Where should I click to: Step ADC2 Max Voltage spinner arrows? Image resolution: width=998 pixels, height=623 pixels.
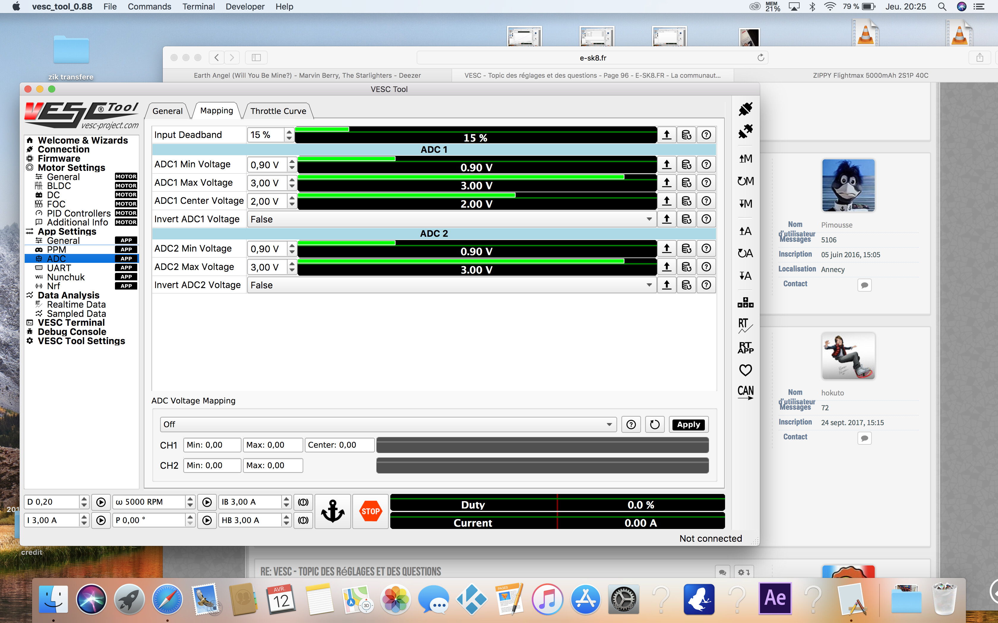(x=292, y=267)
